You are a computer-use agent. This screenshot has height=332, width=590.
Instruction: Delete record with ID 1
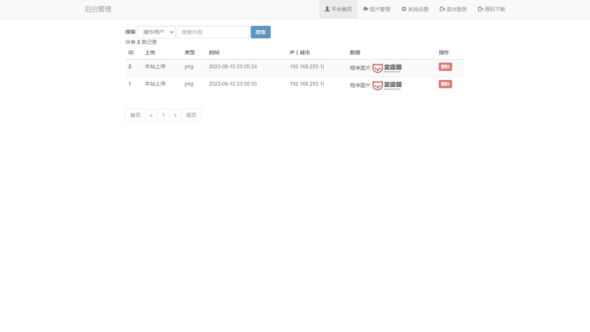pyautogui.click(x=445, y=84)
